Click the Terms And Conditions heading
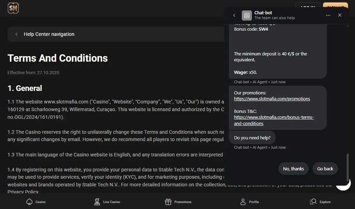The image size is (355, 209). (x=58, y=58)
